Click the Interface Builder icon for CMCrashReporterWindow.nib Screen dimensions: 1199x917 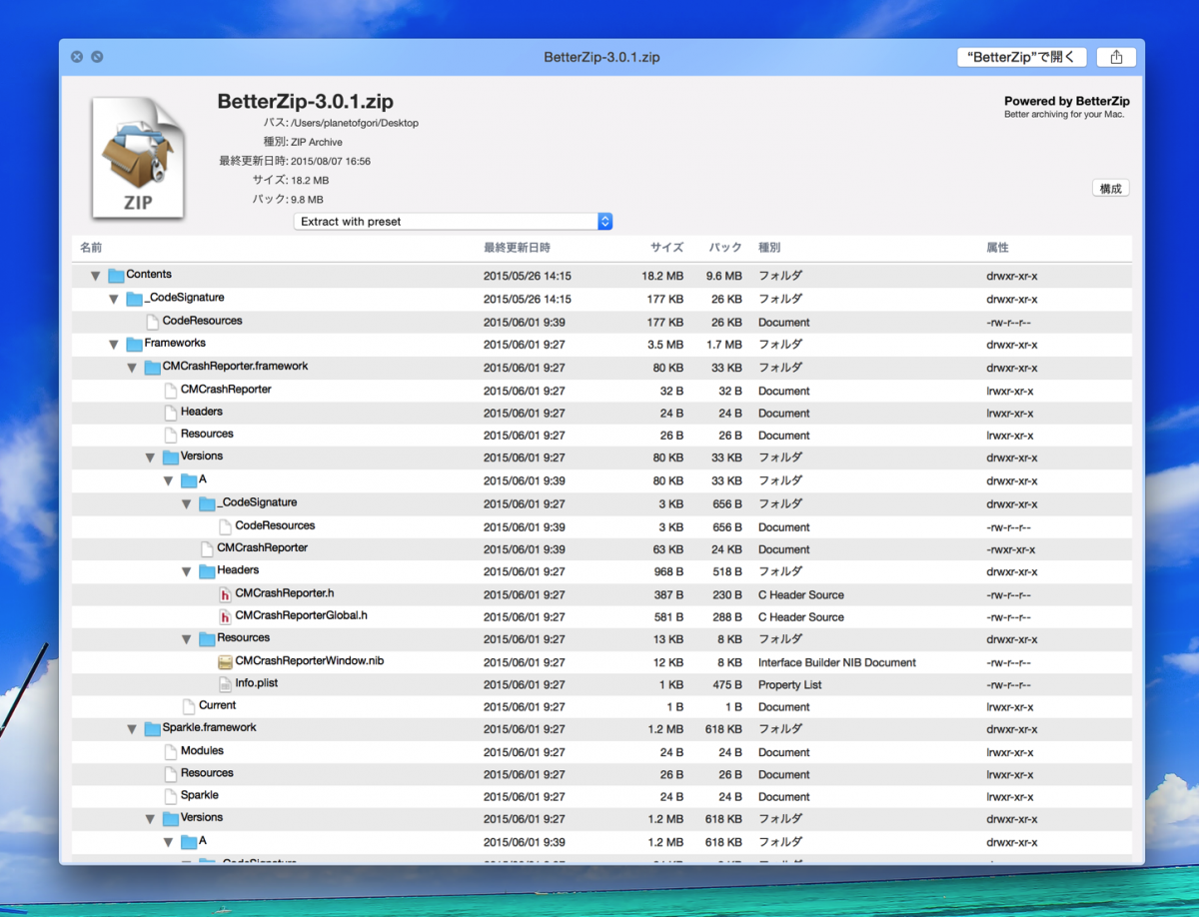click(225, 661)
